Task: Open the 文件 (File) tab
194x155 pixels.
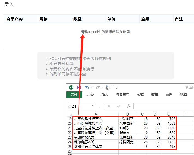Action: pos(74,95)
